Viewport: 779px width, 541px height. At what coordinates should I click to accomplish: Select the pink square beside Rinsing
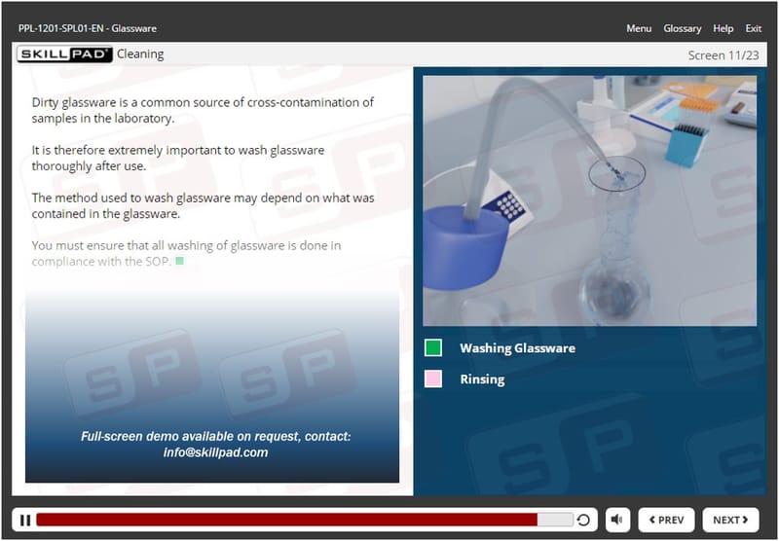pos(433,379)
